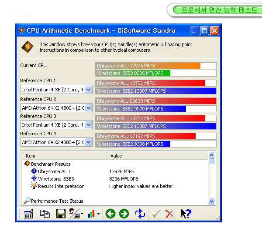This screenshot has height=228, width=262.
Task: Click the Performance Test Status magnifier icon
Action: (x=27, y=201)
